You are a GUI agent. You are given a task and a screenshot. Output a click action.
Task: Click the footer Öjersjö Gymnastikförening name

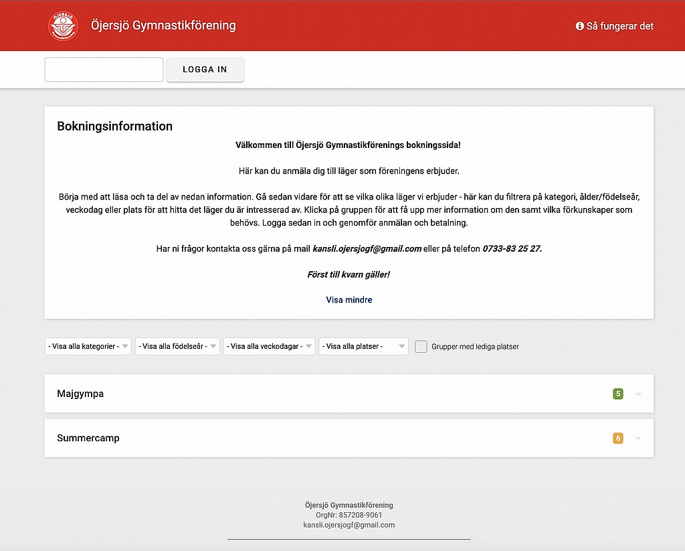349,505
